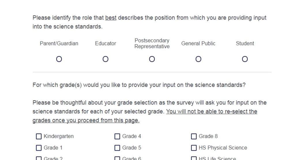Screen dimensions: 284x160
Task: Select the Student radio button
Action: [x=245, y=59]
